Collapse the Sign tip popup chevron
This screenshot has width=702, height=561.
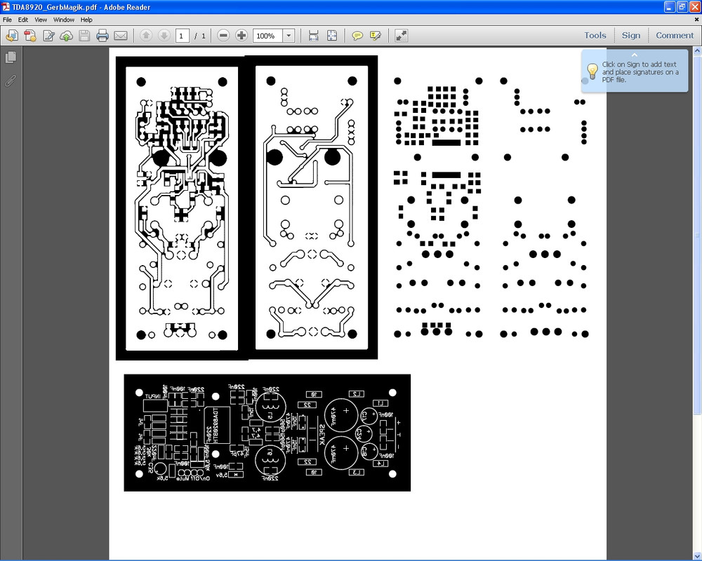pos(635,55)
